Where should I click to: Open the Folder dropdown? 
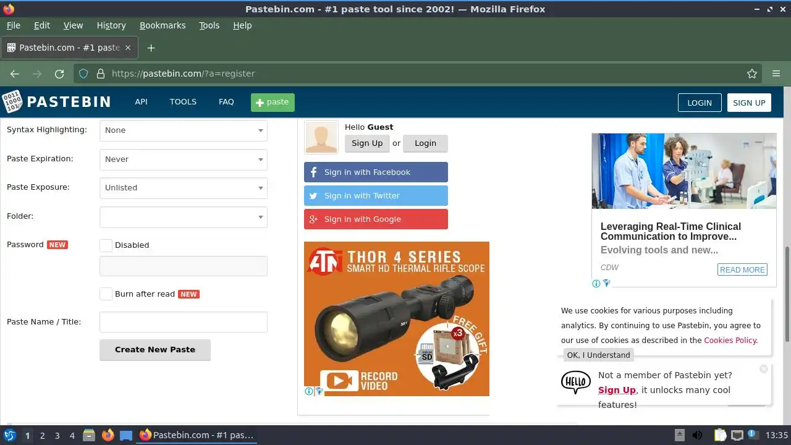click(x=184, y=217)
